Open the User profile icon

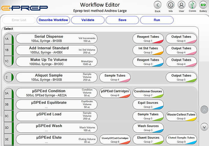pyautogui.click(x=181, y=5)
